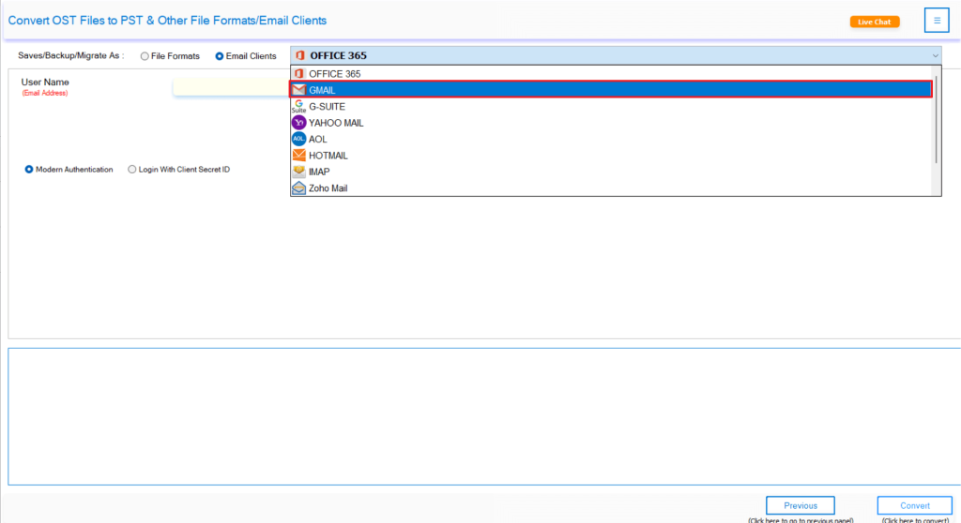Open Live Chat support
This screenshot has width=961, height=523.
point(875,22)
